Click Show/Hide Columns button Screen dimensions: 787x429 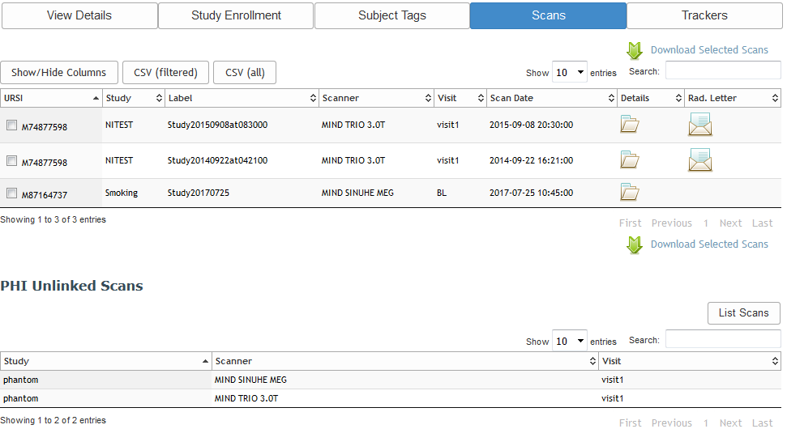58,72
